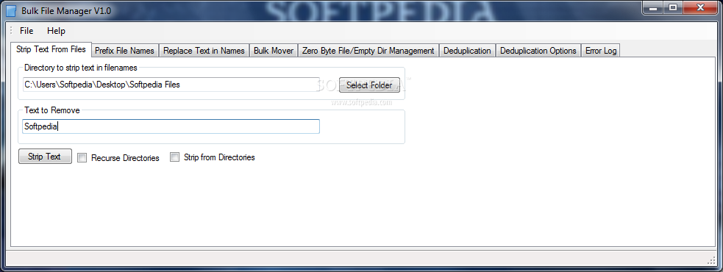723x272 pixels.
Task: Click the Bulk File Manager title bar icon
Action: click(11, 10)
